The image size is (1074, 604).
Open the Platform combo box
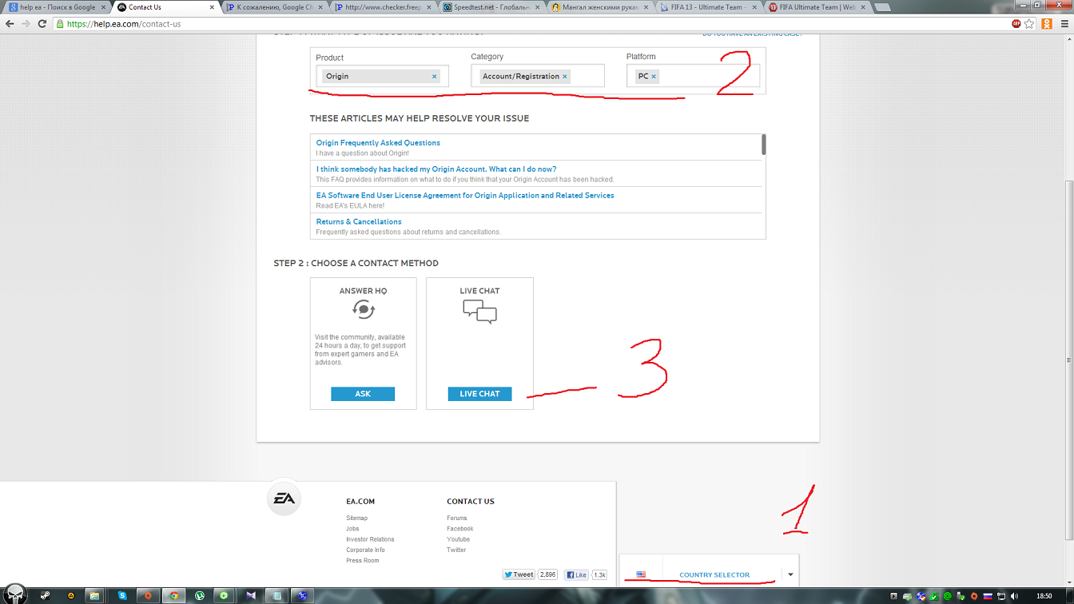(693, 76)
